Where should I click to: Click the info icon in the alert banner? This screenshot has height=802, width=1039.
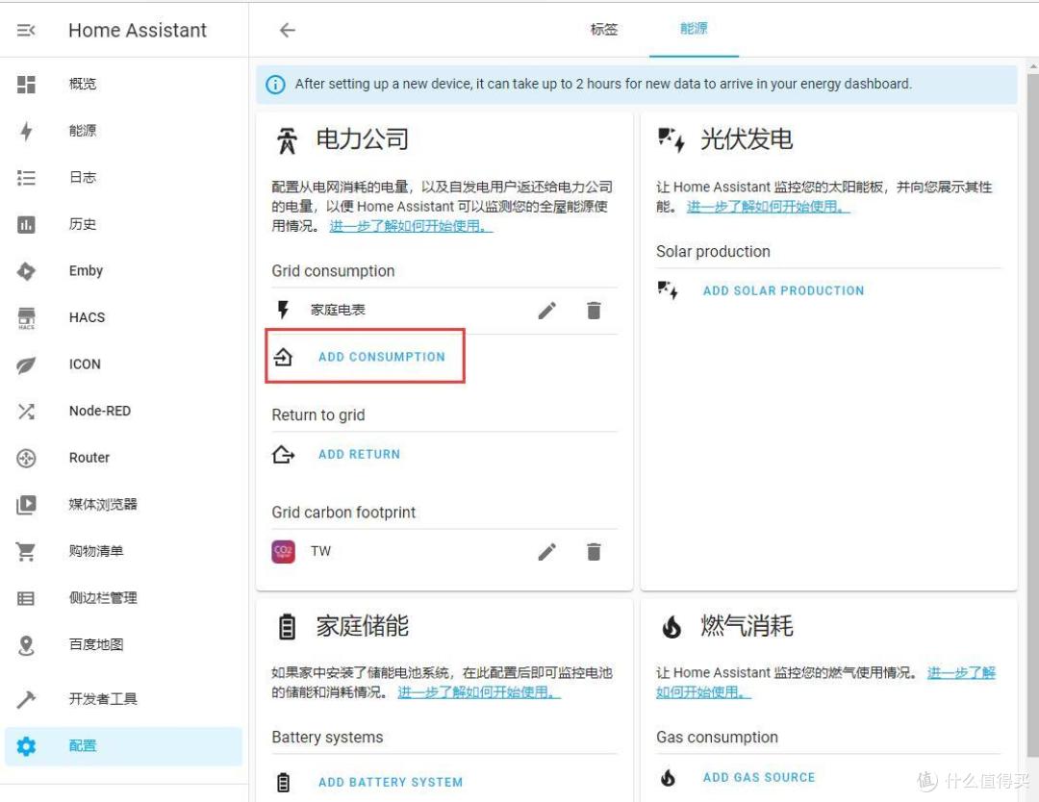point(276,85)
